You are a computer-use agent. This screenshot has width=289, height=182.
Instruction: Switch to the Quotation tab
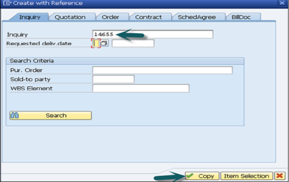(70, 17)
